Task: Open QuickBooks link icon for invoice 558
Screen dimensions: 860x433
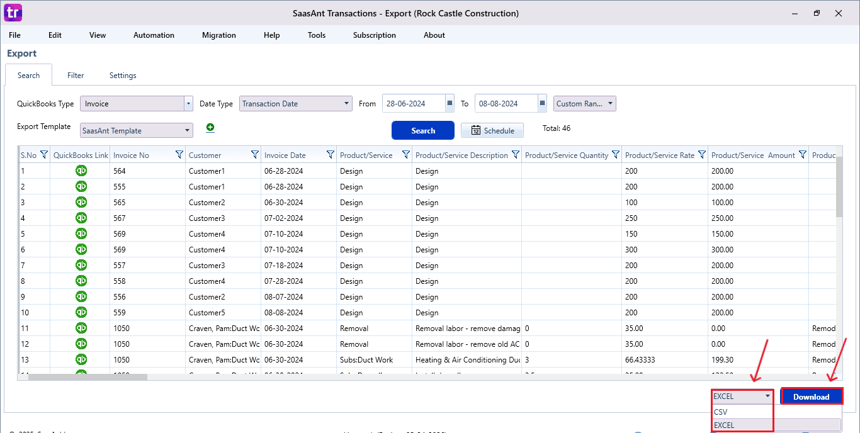Action: tap(81, 281)
